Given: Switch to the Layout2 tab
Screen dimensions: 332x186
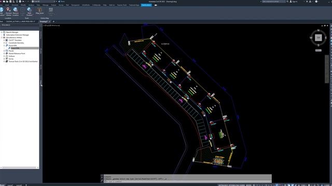Looking at the screenshot, I should click(19, 185).
